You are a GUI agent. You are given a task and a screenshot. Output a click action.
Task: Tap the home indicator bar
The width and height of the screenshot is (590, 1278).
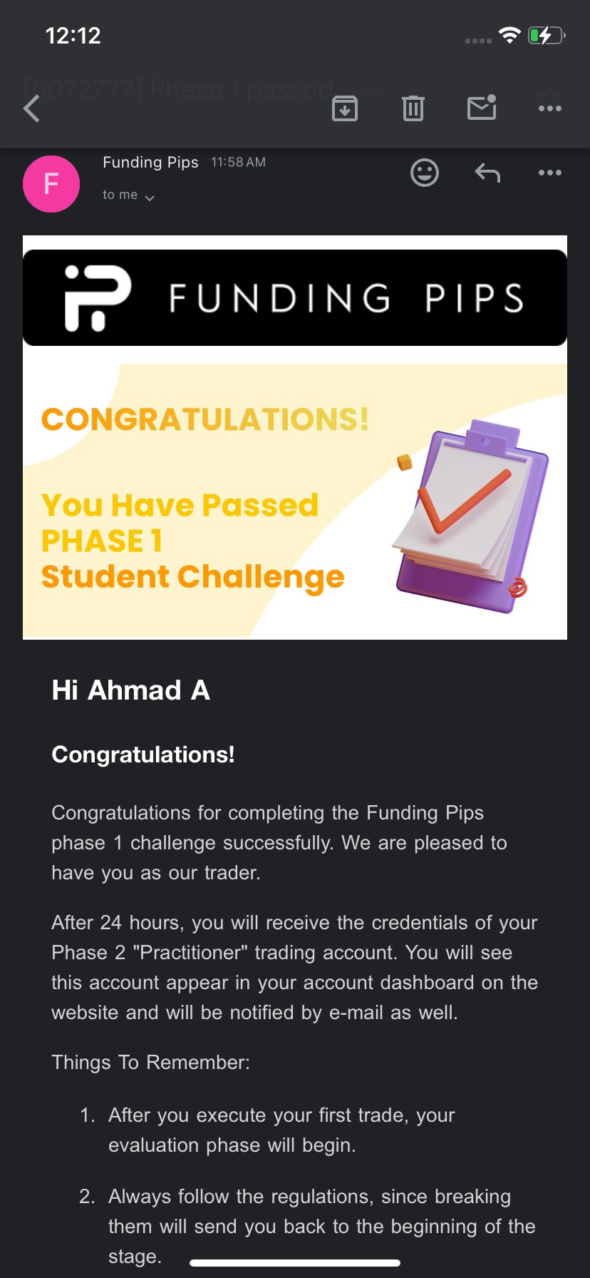tap(295, 1263)
